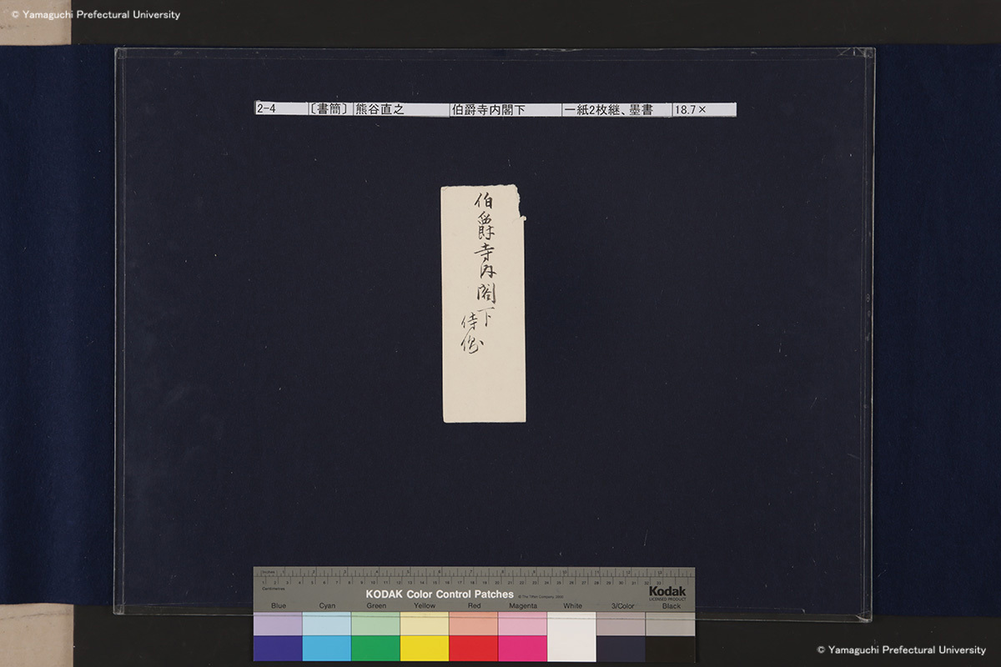This screenshot has height=667, width=1001.
Task: Click top-left Yamaguchi Prefectural University copyright text
Action: point(96,14)
